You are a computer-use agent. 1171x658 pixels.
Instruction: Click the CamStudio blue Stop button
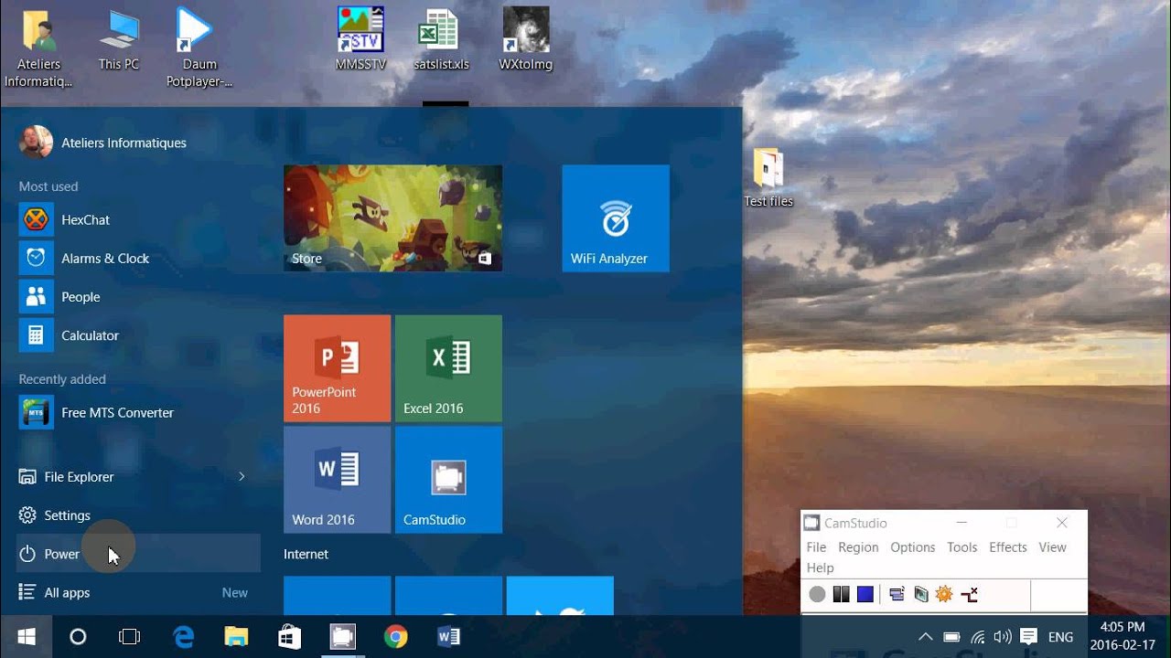[865, 595]
